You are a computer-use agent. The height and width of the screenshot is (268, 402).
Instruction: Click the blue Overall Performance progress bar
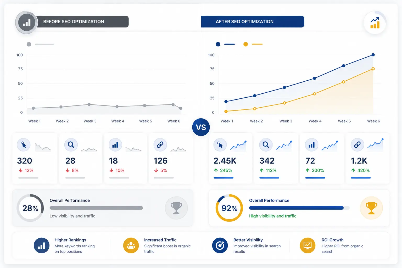point(296,208)
